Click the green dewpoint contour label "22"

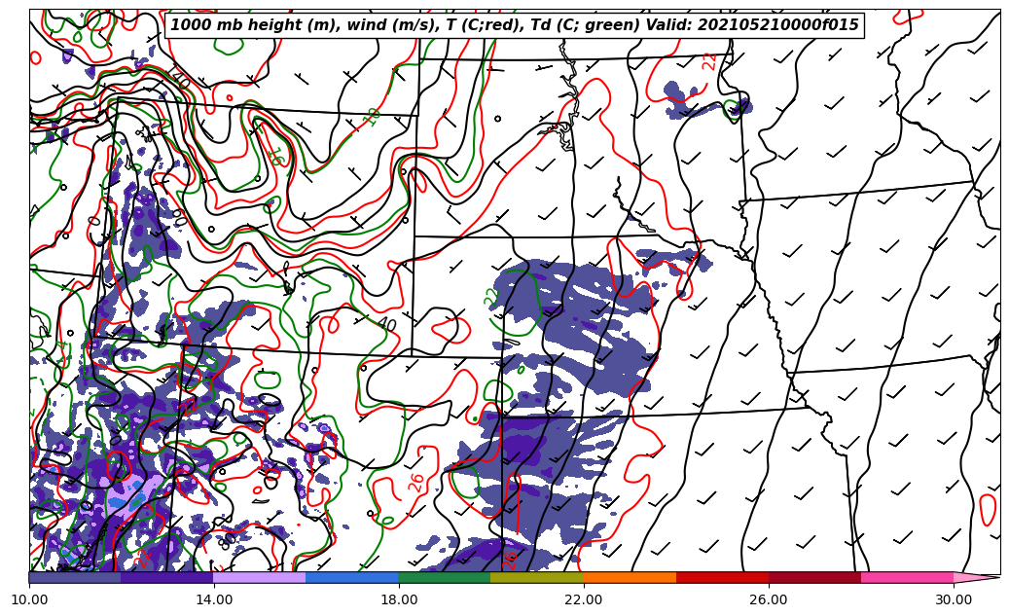click(491, 297)
